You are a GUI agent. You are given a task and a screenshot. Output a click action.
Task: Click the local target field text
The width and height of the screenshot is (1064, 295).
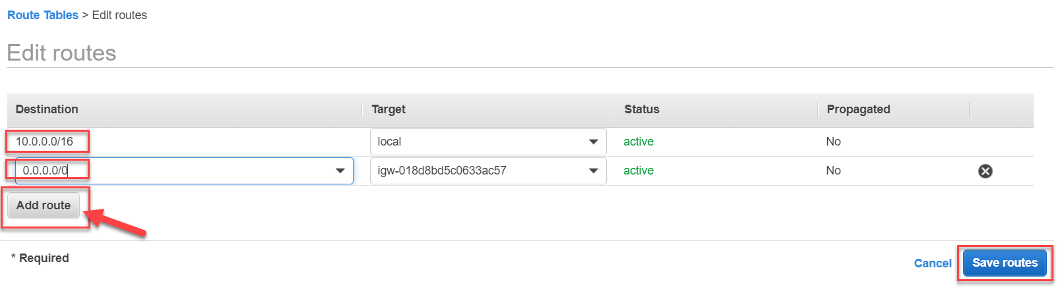pos(389,142)
